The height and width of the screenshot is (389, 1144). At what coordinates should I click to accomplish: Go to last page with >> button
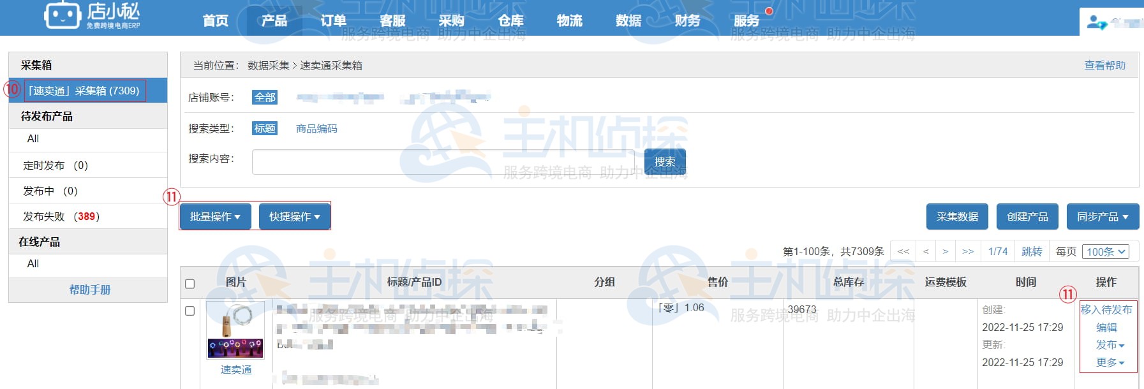(x=968, y=251)
